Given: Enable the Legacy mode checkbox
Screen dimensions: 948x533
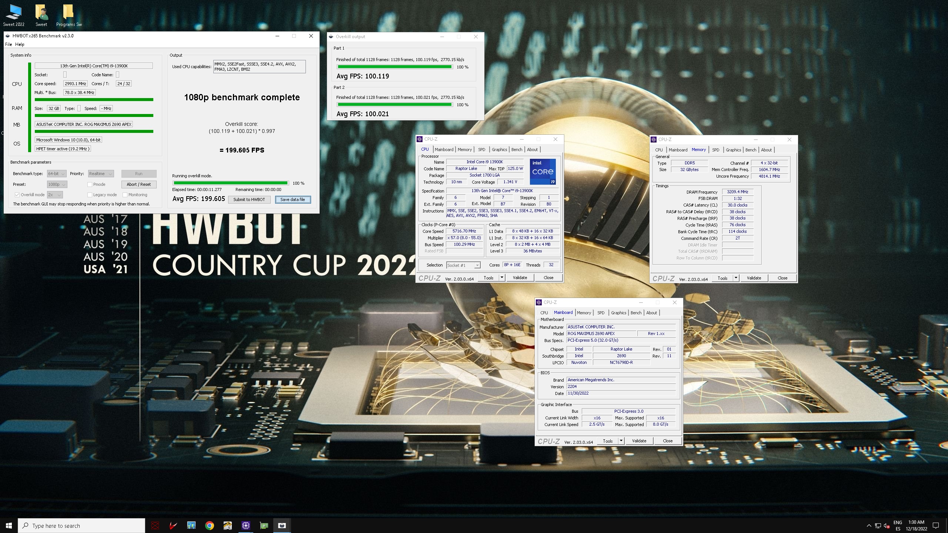Looking at the screenshot, I should click(x=90, y=195).
